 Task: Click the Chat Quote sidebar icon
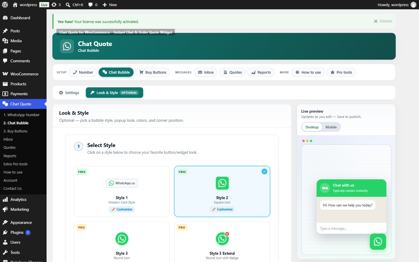[x=5, y=104]
